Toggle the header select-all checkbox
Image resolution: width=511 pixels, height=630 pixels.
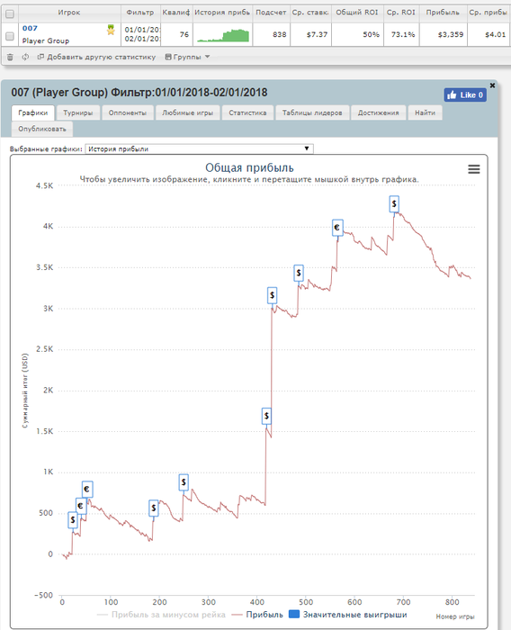(10, 14)
